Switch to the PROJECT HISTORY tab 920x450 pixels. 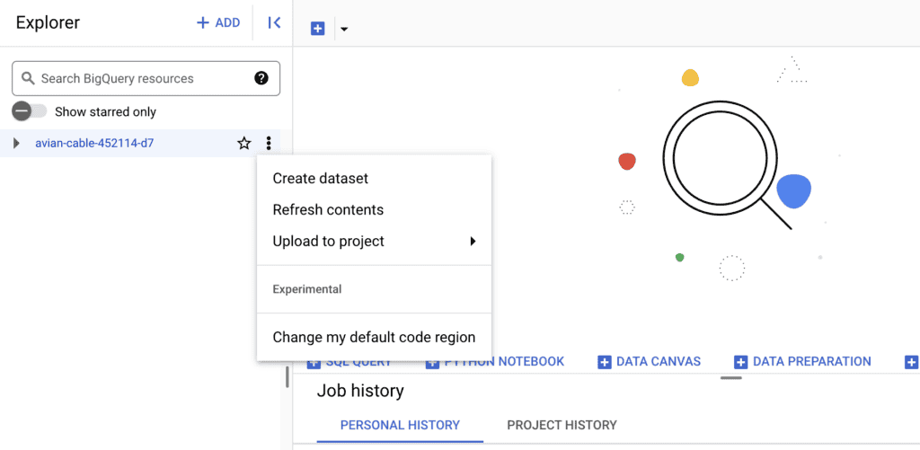coord(562,425)
